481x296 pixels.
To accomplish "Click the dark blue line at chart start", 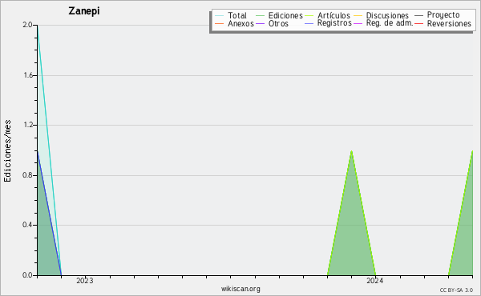I will [49, 214].
